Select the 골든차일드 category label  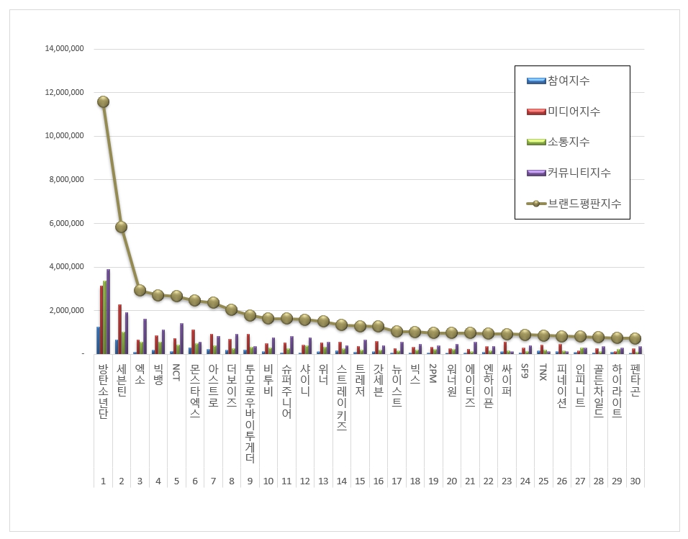599,391
